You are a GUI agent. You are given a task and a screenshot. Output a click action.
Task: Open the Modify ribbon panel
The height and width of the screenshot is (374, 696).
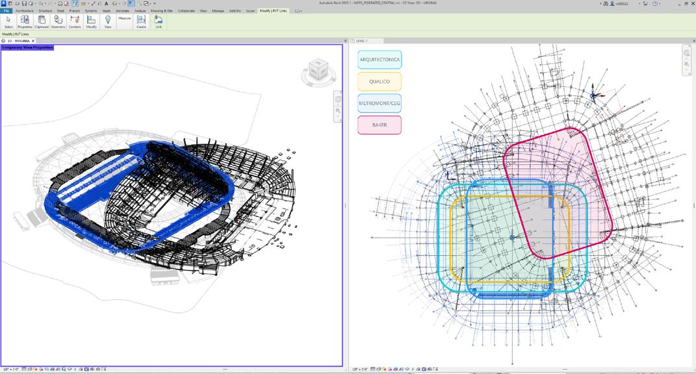click(92, 21)
